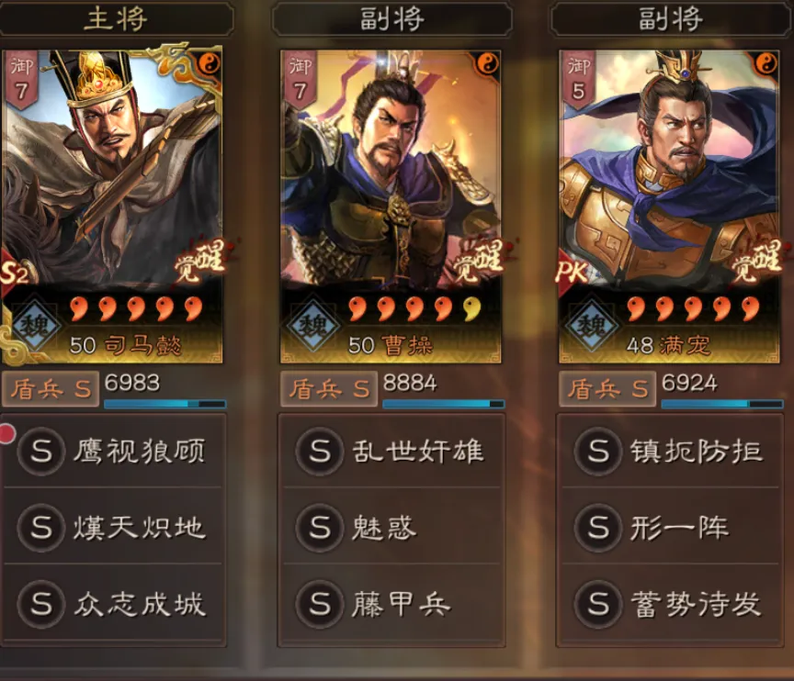This screenshot has height=681, width=794.
Task: Tap the 魏 faction emblem on 曹操's card
Action: pyautogui.click(x=313, y=326)
